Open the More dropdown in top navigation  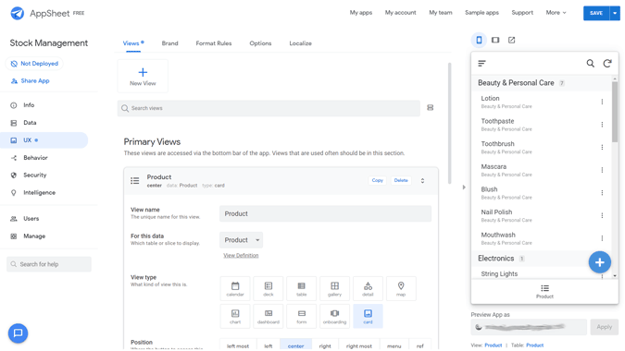point(556,13)
